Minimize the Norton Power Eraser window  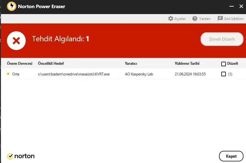[232, 6]
